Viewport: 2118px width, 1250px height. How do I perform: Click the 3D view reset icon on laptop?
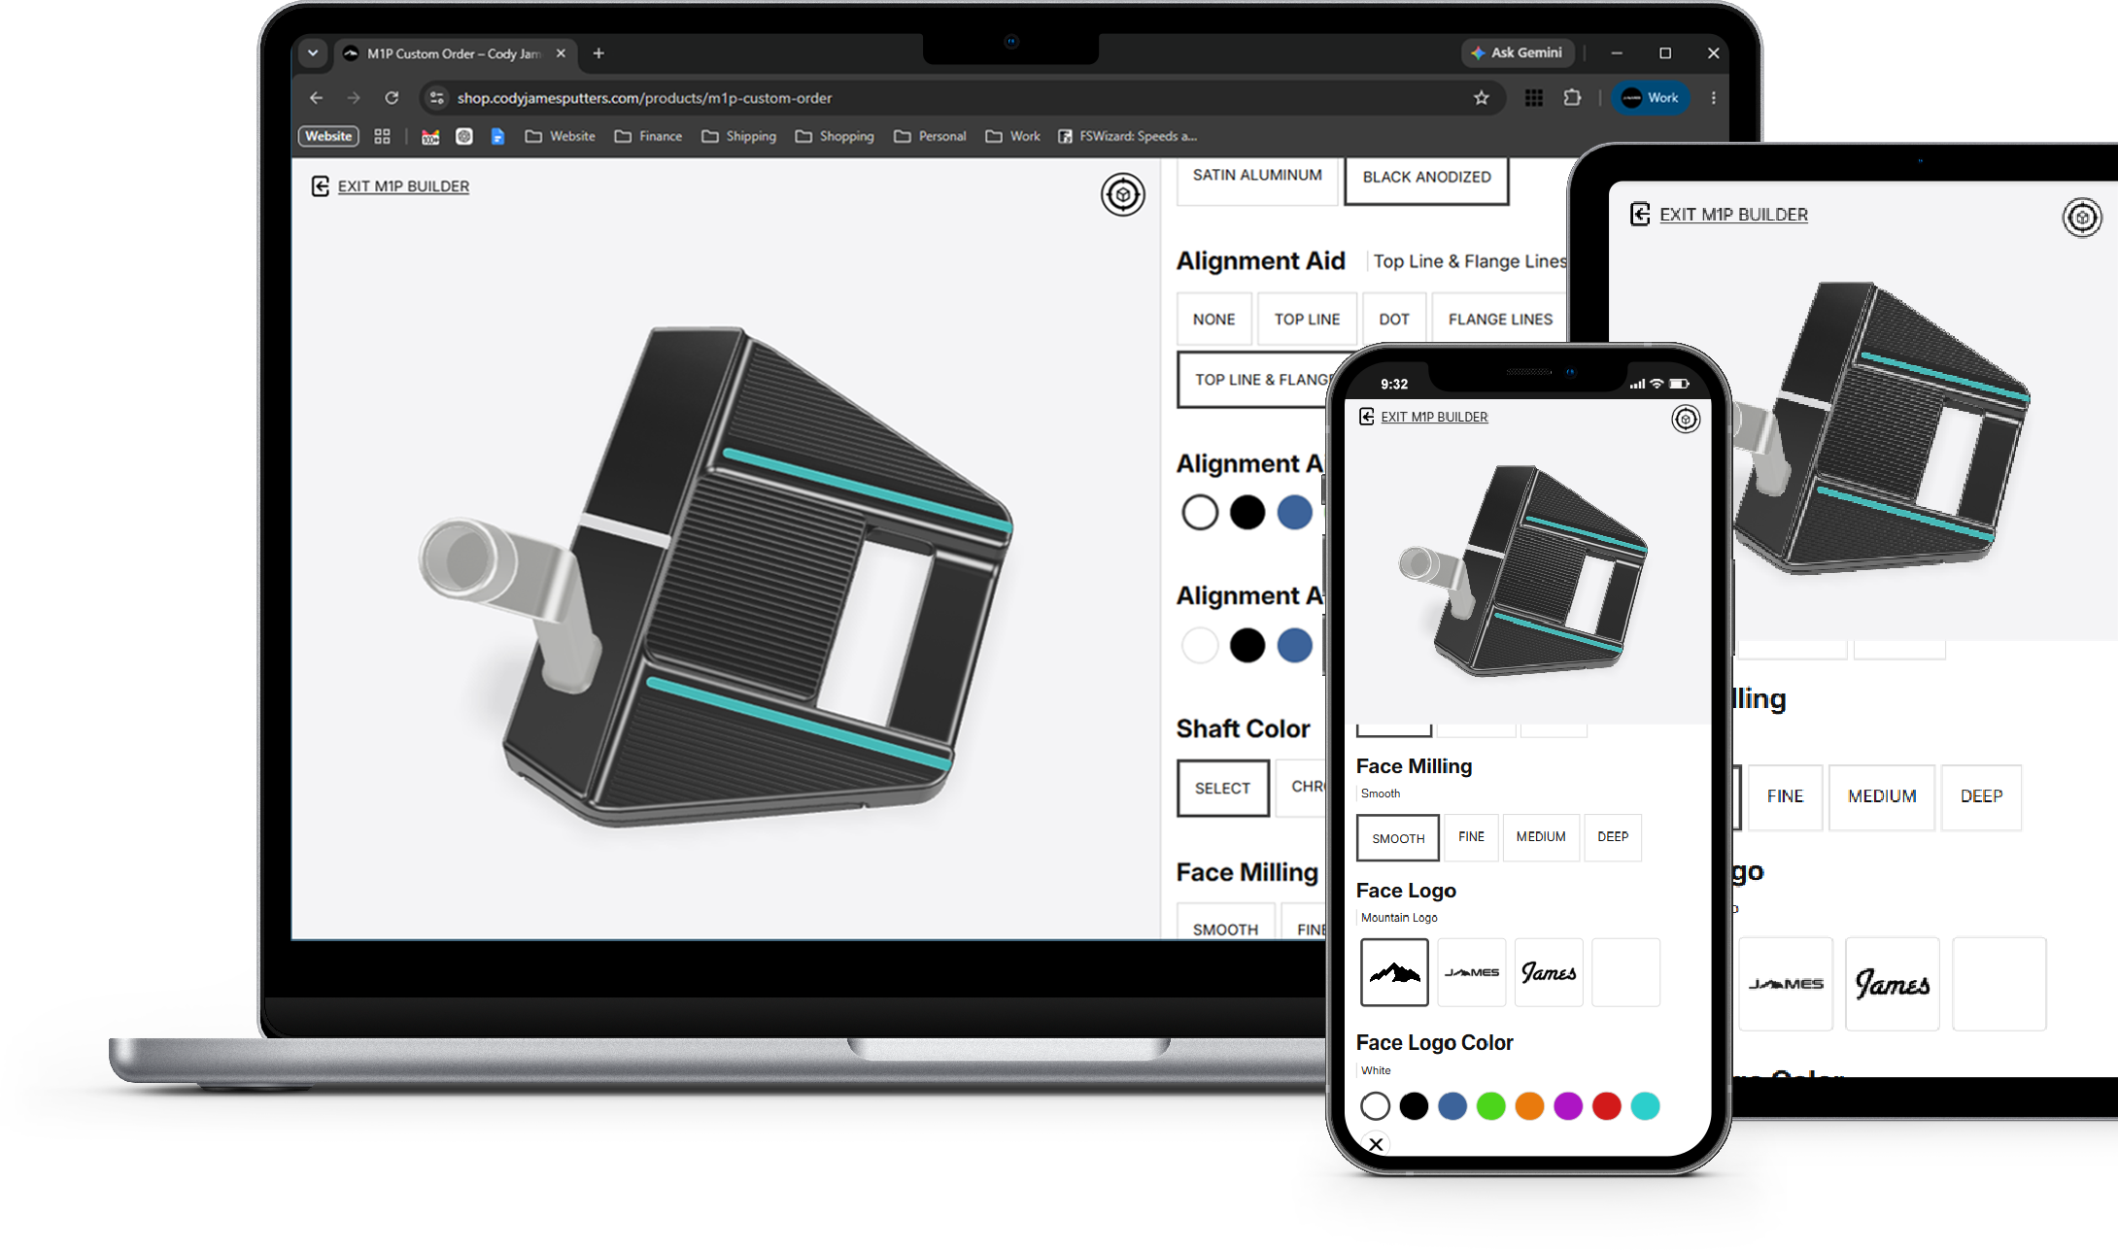click(1122, 194)
